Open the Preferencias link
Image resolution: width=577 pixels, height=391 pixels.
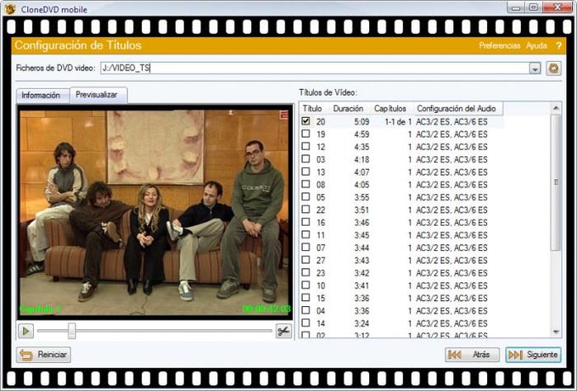(x=499, y=46)
